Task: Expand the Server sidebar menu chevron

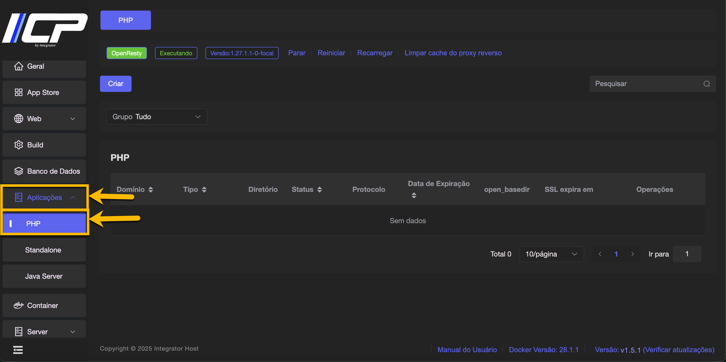Action: (73, 332)
